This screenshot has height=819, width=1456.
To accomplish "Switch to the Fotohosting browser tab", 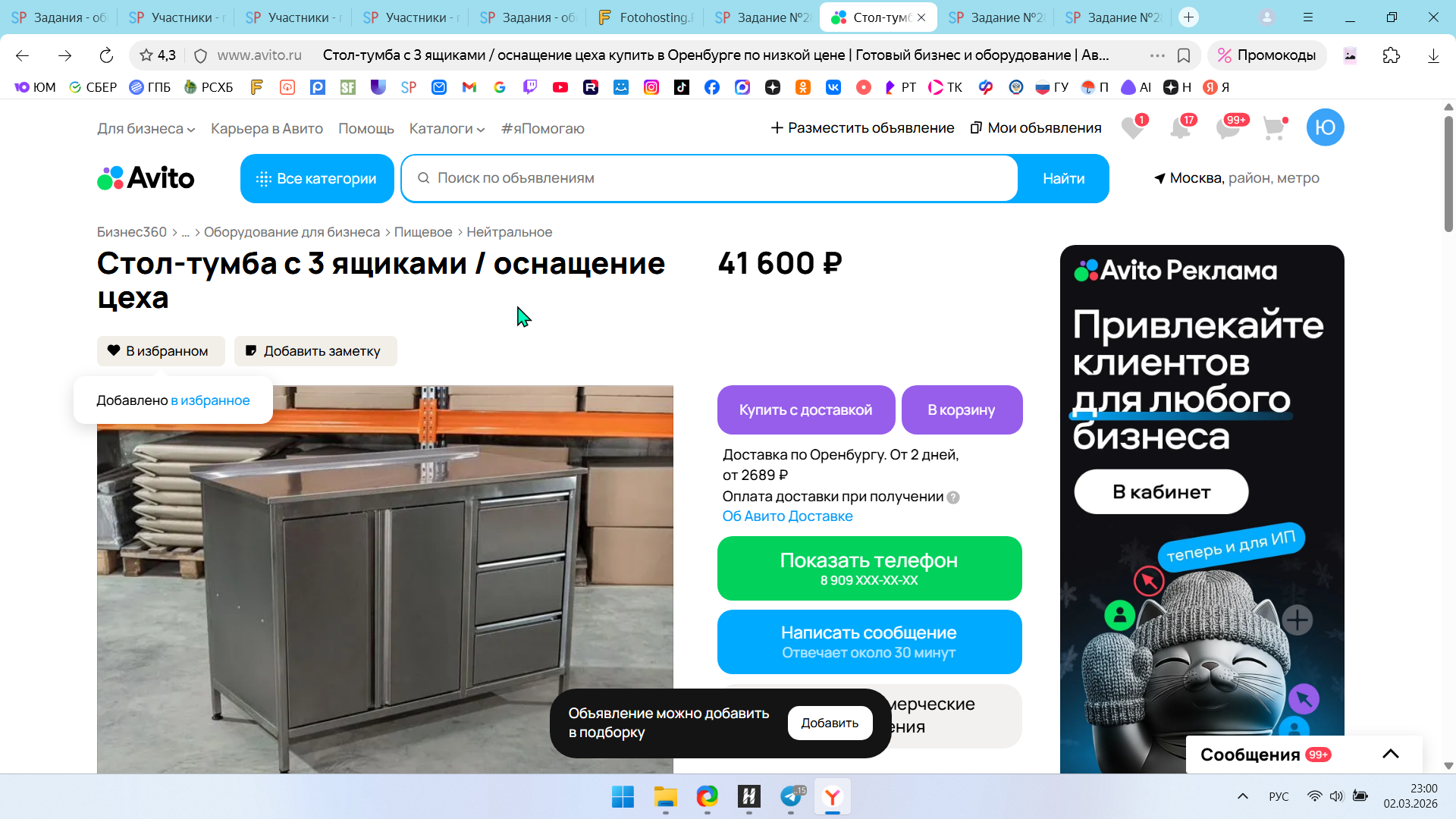I will [645, 17].
